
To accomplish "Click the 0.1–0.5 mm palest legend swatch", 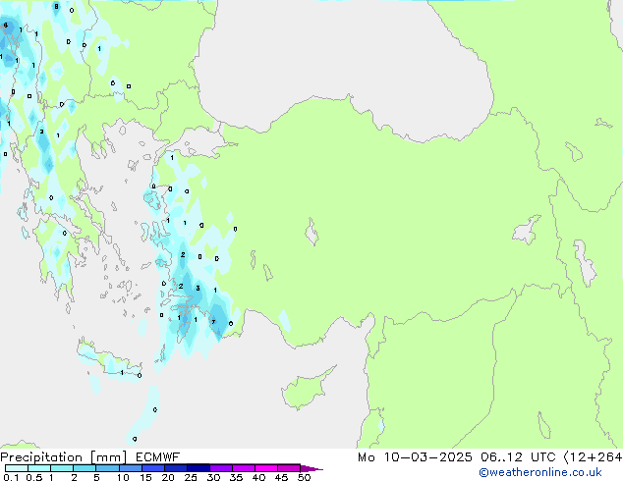I will [17, 468].
